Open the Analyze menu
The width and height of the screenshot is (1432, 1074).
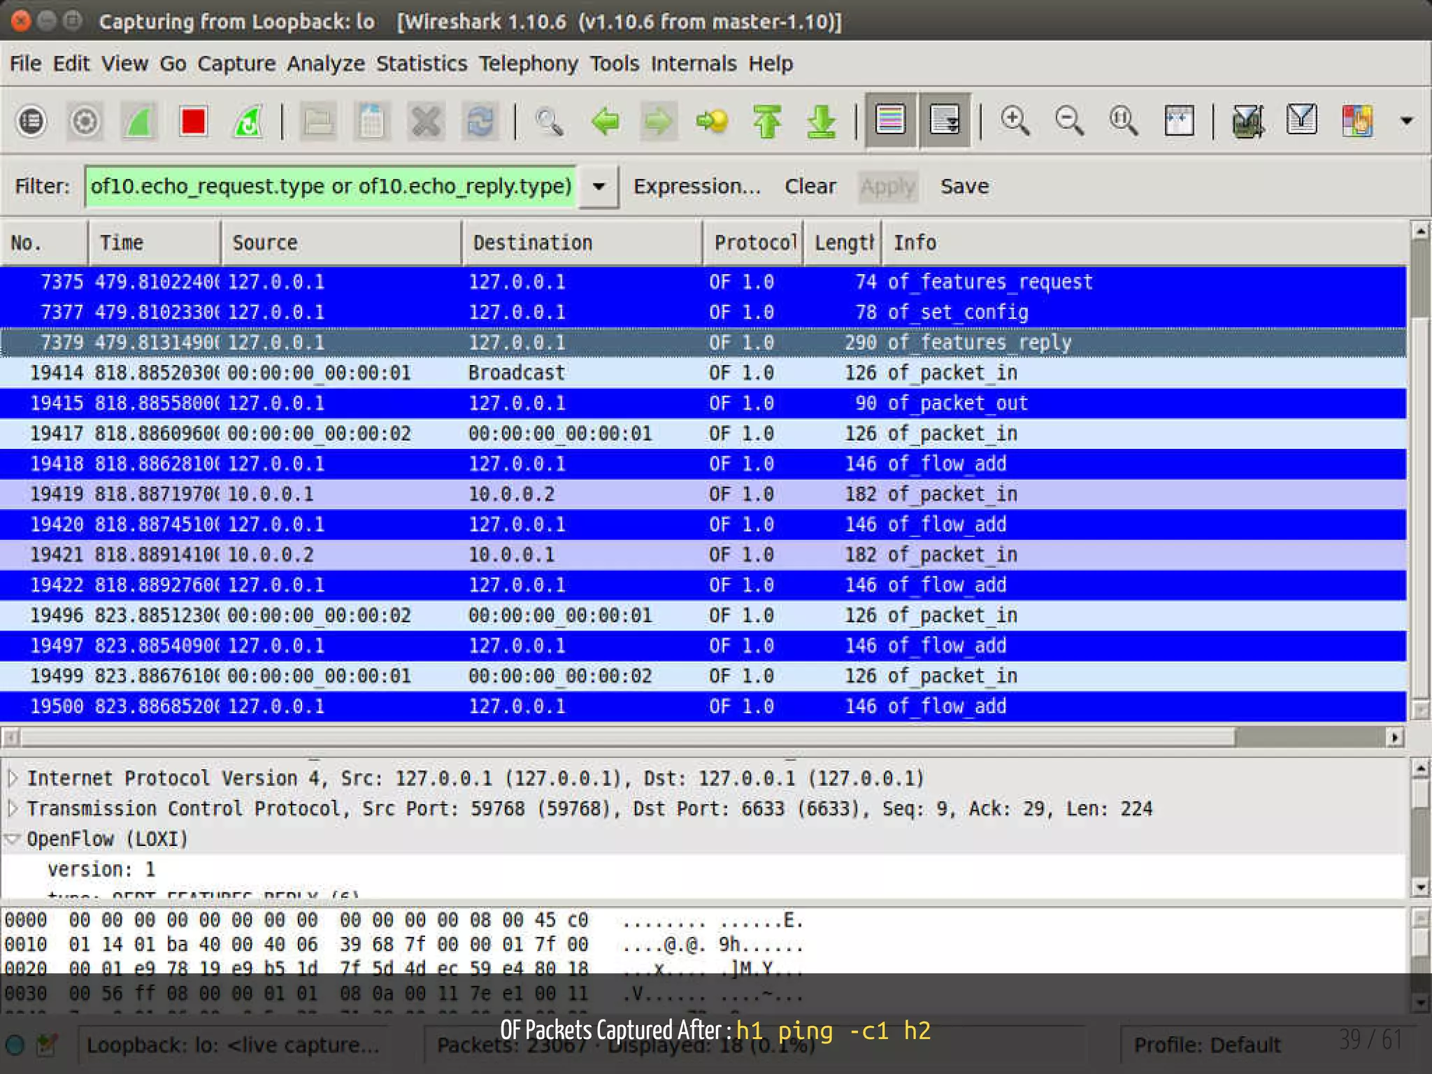pyautogui.click(x=325, y=64)
